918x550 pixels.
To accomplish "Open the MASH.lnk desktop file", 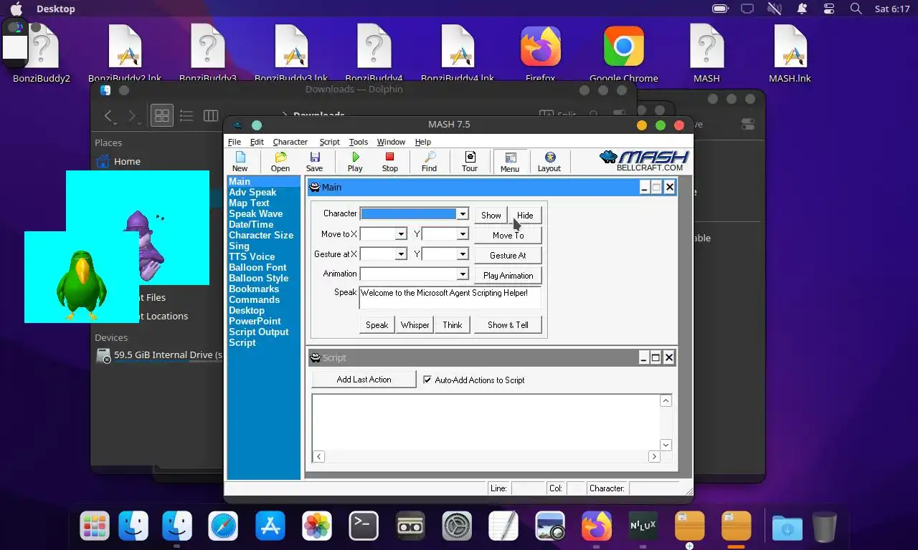I will [x=790, y=54].
